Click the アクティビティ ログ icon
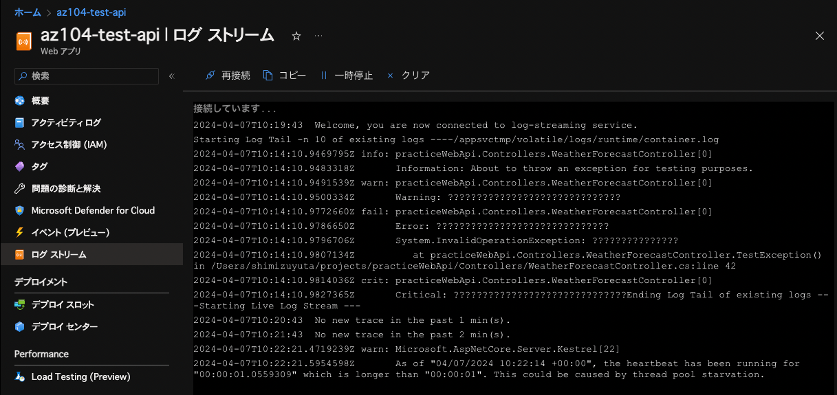Screen dimensions: 837x395 tap(20, 122)
